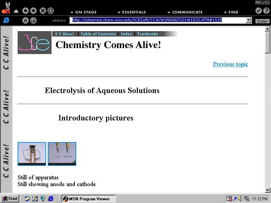Click the address URL input field
Screen dimensions: 271x203
point(158,20)
